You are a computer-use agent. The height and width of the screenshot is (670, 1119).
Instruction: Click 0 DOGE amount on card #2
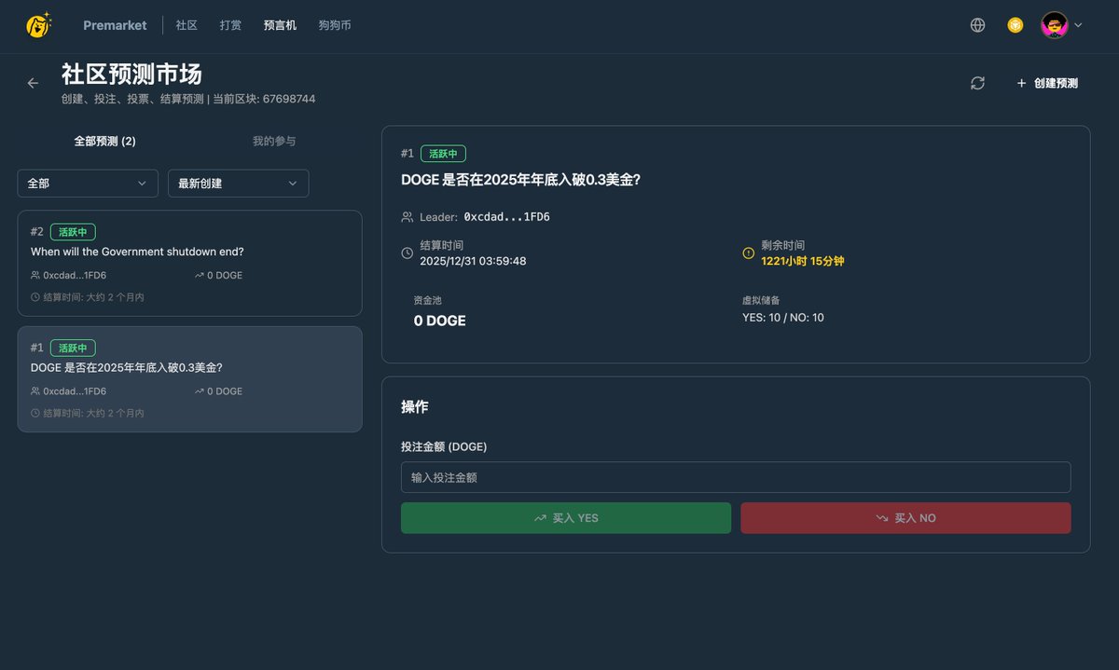(225, 276)
